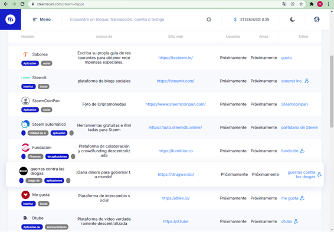Click the browser forward arrow
This screenshot has height=232, width=334.
point(14,4)
